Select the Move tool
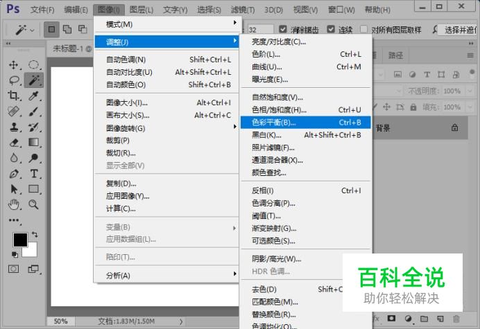Viewport: 480px width, 329px height. [x=14, y=65]
